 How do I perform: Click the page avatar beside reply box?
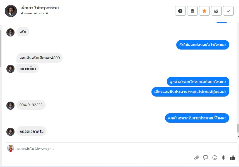[x=11, y=148]
